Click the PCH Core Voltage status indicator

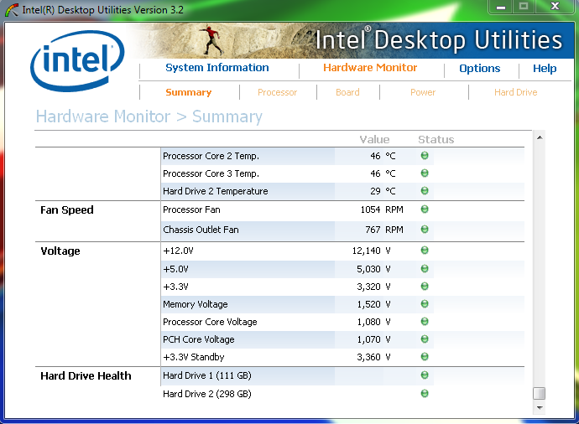click(425, 339)
